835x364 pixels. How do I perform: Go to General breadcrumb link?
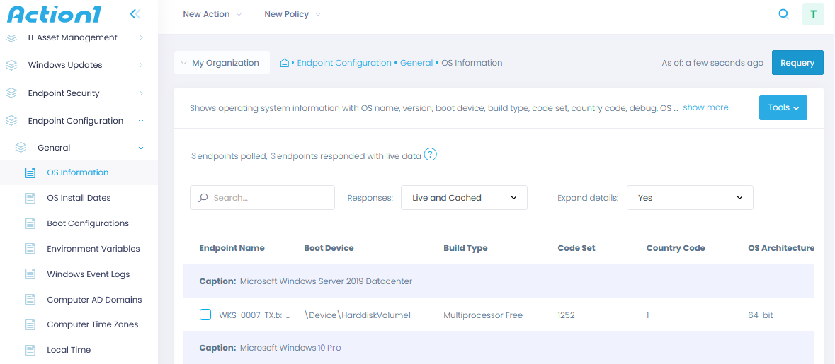point(416,63)
